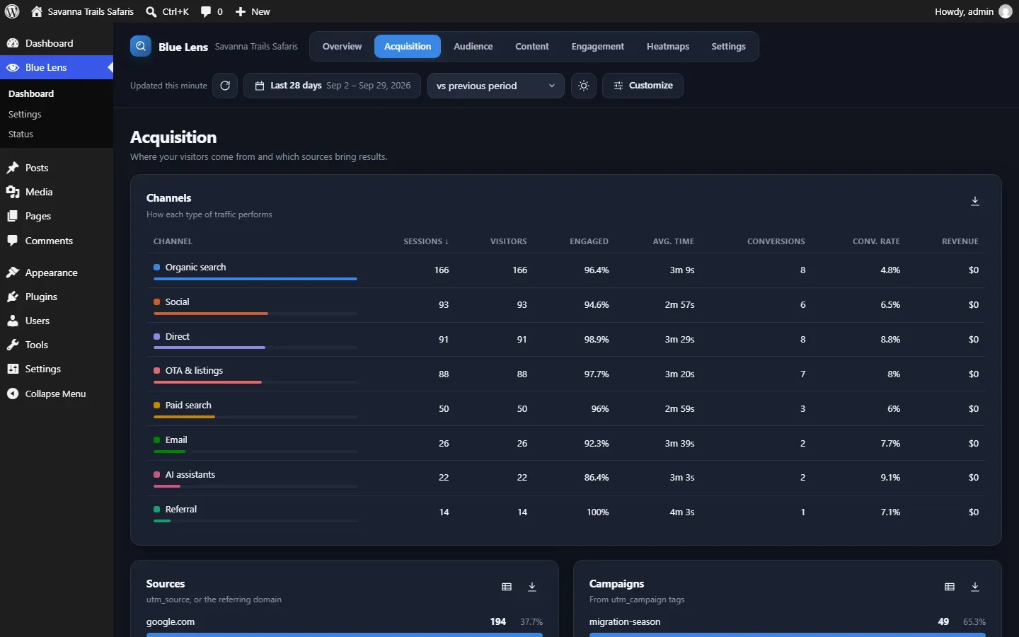Open the Content tab
1019x637 pixels.
532,46
